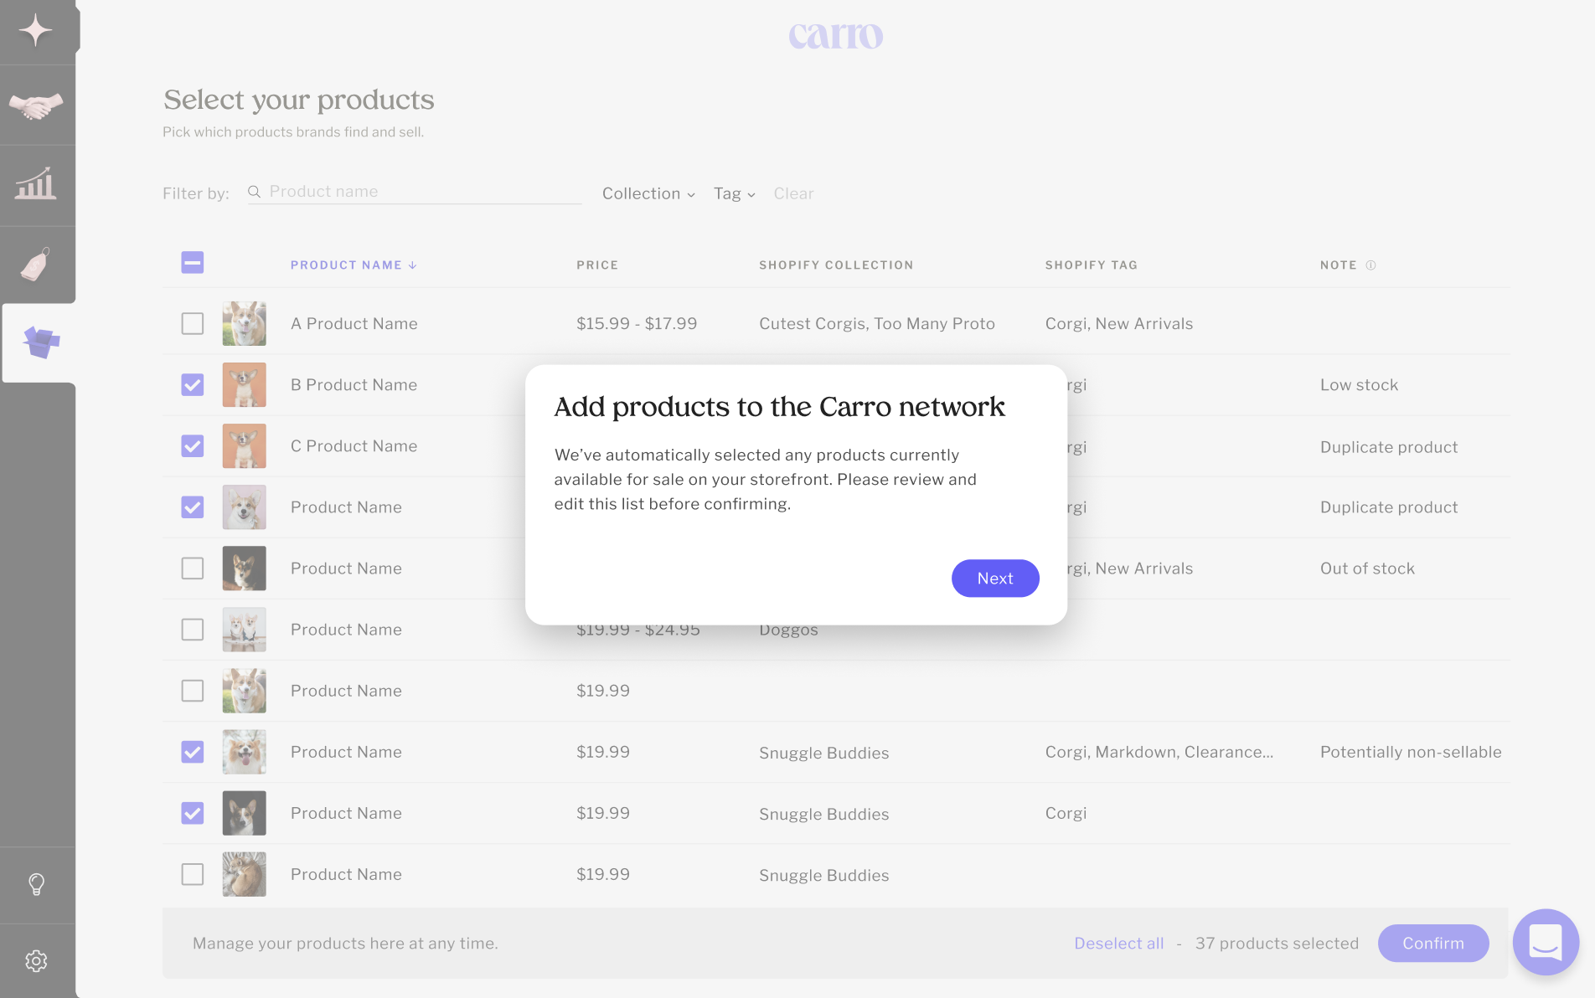Click the sparkle star icon in sidebar
Image resolution: width=1595 pixels, height=998 pixels.
(x=36, y=31)
